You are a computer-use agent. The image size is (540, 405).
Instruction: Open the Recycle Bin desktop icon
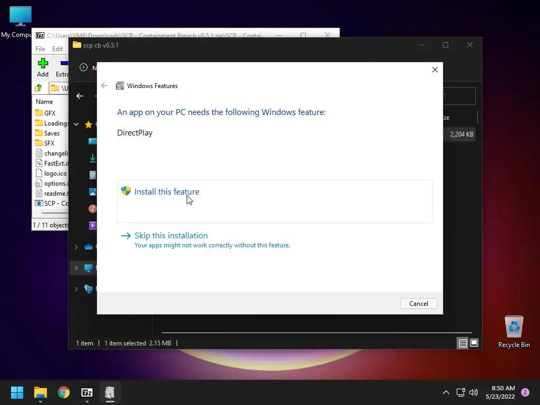coord(514,332)
